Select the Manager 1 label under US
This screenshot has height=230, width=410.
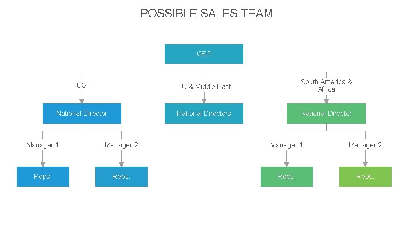[x=42, y=145]
